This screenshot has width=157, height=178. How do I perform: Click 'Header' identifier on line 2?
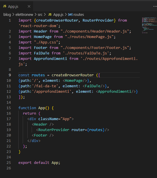point(41,31)
